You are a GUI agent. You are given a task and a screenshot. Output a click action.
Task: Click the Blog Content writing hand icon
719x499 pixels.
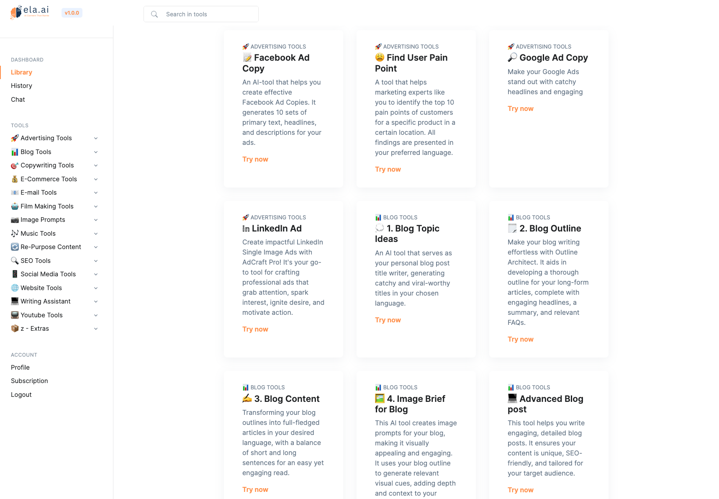pyautogui.click(x=247, y=399)
